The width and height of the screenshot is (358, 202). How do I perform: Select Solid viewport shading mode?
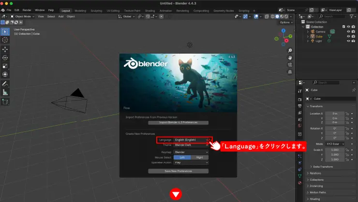[x=277, y=16]
